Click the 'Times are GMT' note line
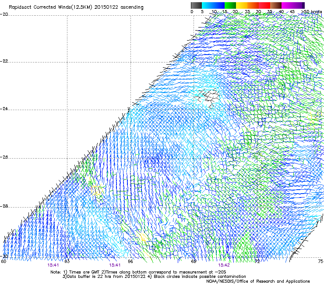324x284 pixels. point(138,272)
